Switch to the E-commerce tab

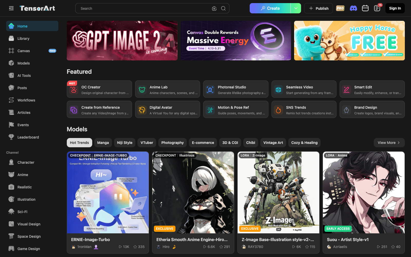(x=203, y=143)
